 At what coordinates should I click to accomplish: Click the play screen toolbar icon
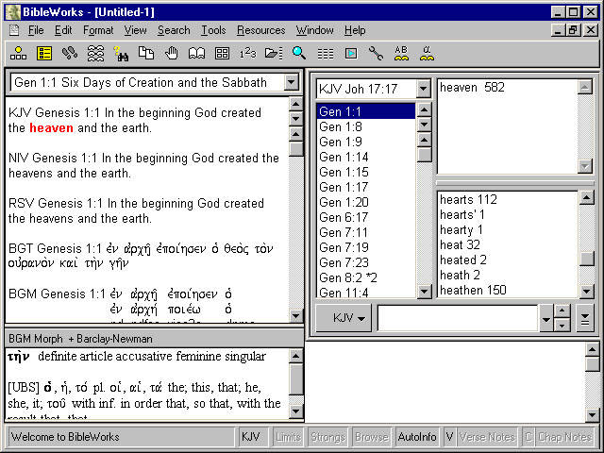coord(350,53)
